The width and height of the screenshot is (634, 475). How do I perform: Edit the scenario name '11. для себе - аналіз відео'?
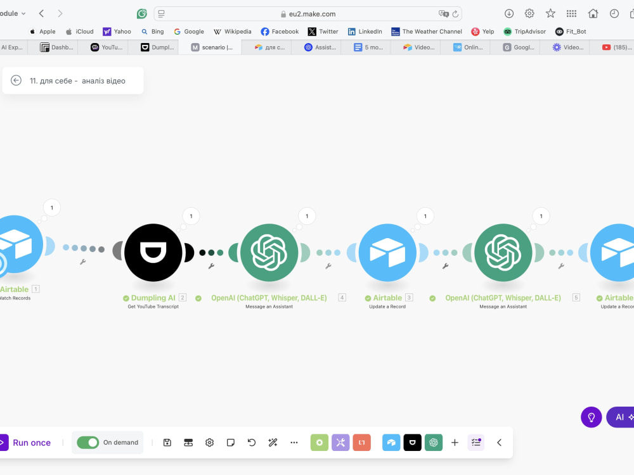(77, 81)
